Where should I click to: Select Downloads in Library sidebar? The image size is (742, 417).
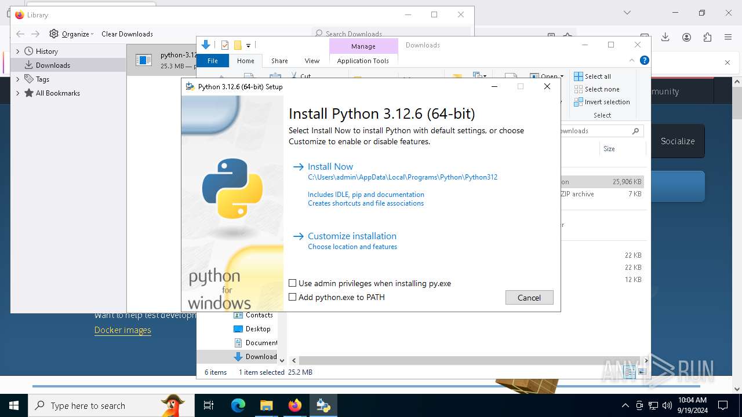click(68, 65)
